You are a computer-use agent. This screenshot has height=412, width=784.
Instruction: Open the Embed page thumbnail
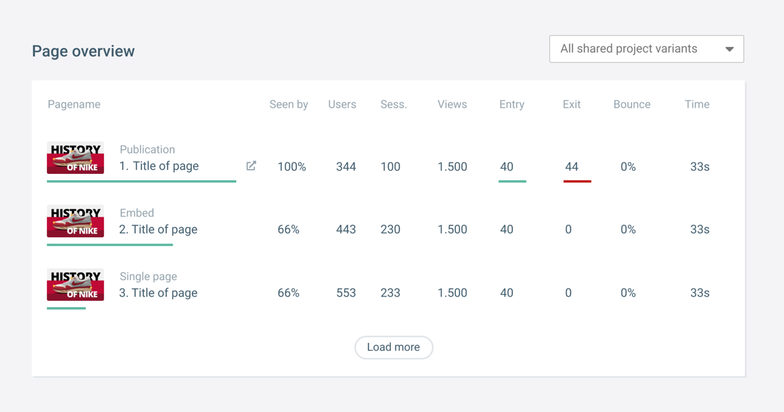[x=76, y=221]
